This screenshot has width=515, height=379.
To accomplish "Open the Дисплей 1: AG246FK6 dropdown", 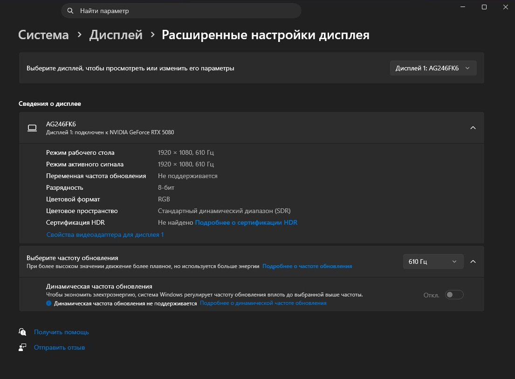I will pos(433,68).
